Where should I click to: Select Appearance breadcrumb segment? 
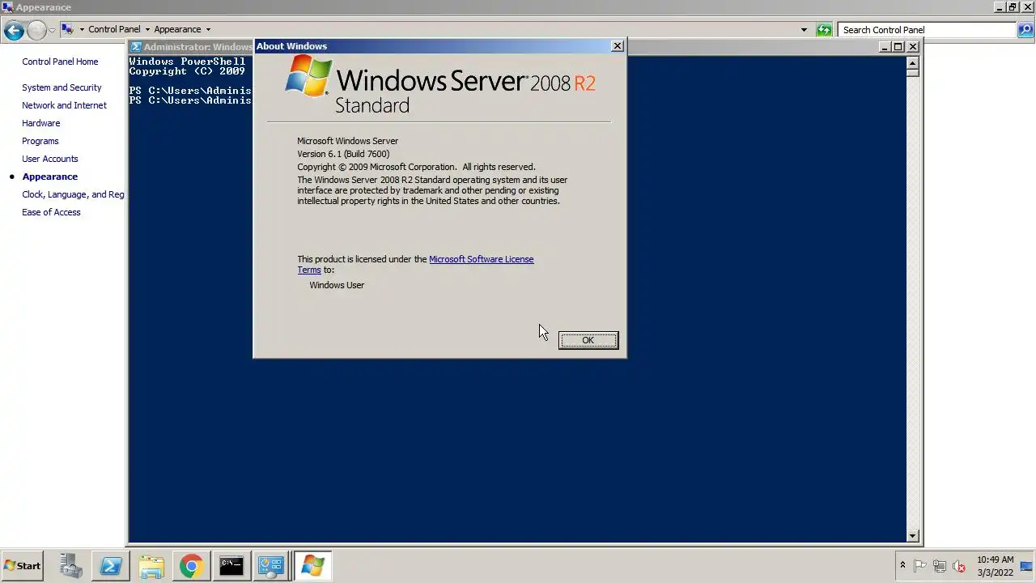pyautogui.click(x=177, y=30)
